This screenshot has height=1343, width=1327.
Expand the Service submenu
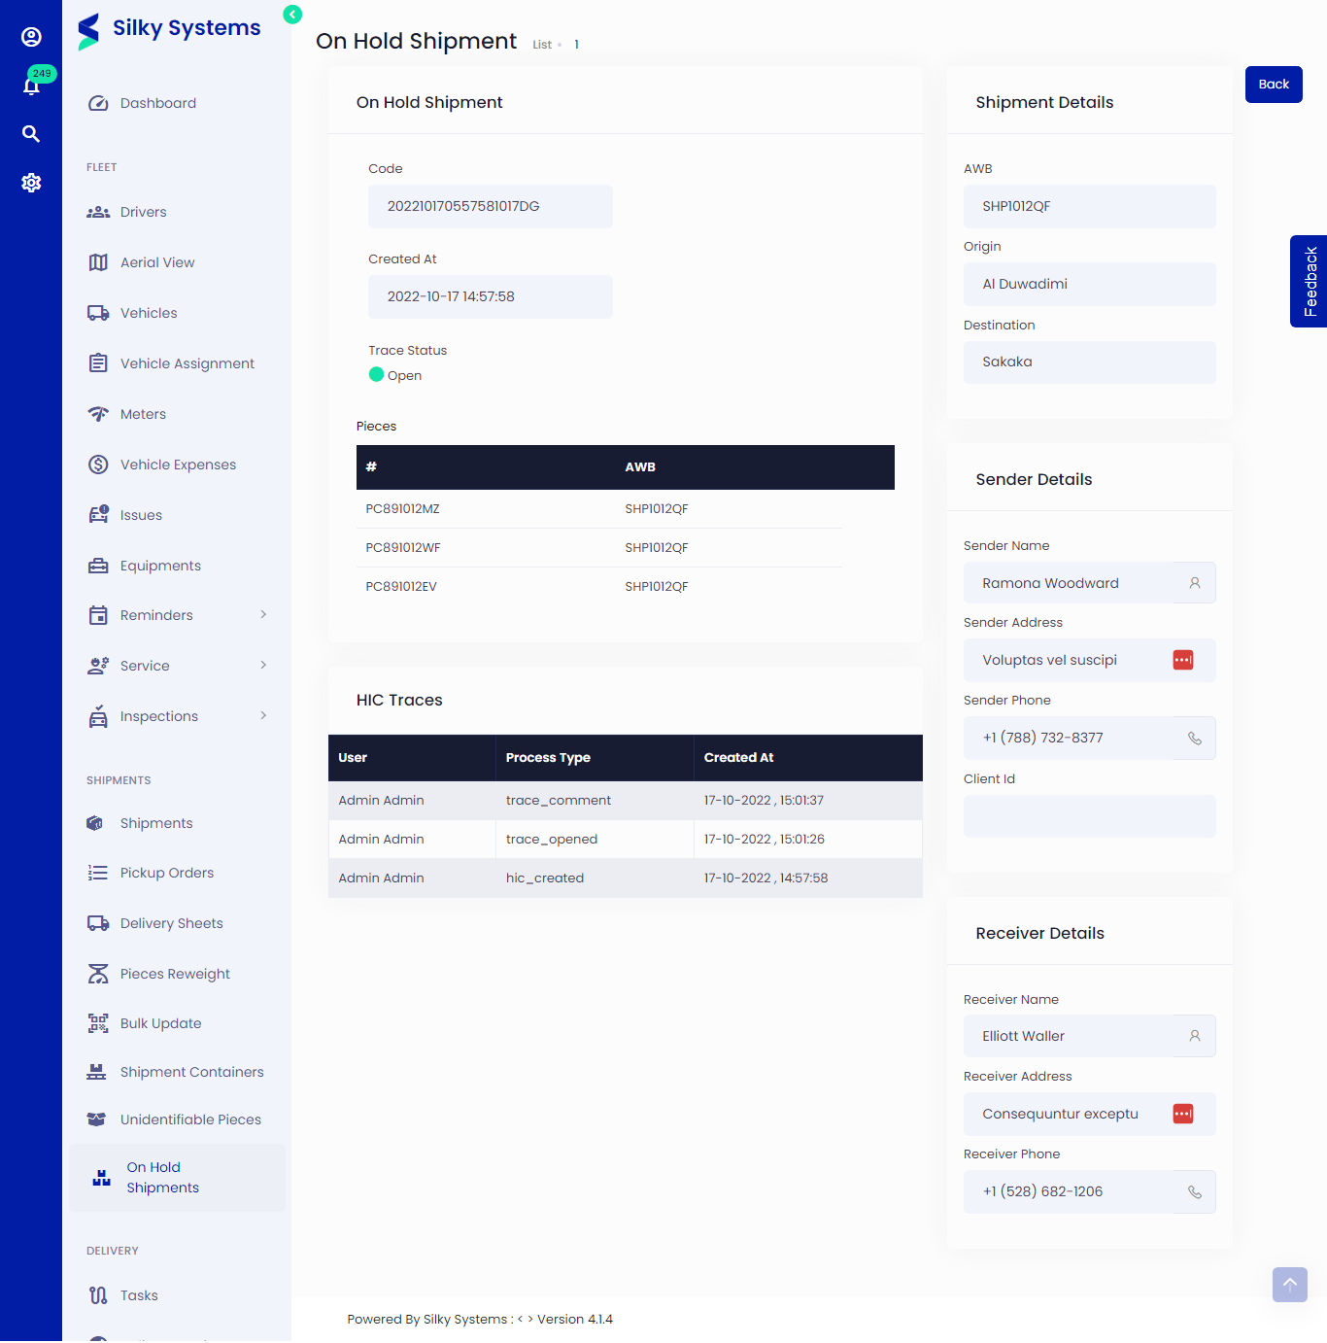click(x=262, y=665)
